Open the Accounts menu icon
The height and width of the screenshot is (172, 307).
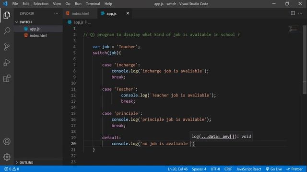7,141
